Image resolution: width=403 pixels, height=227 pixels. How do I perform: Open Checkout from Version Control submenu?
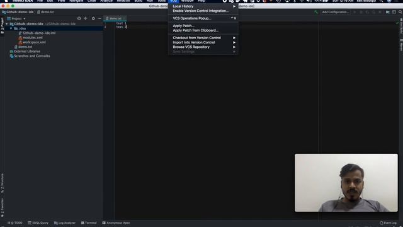point(203,38)
